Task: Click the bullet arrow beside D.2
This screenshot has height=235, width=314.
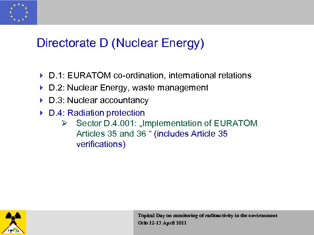Action: (x=41, y=88)
